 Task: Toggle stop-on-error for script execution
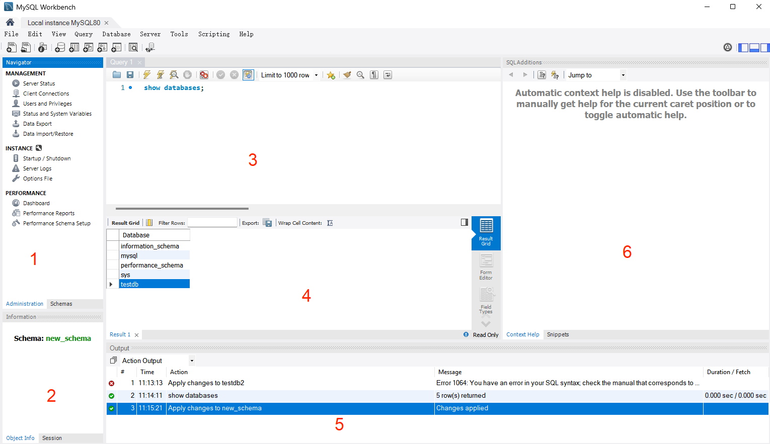pos(204,75)
